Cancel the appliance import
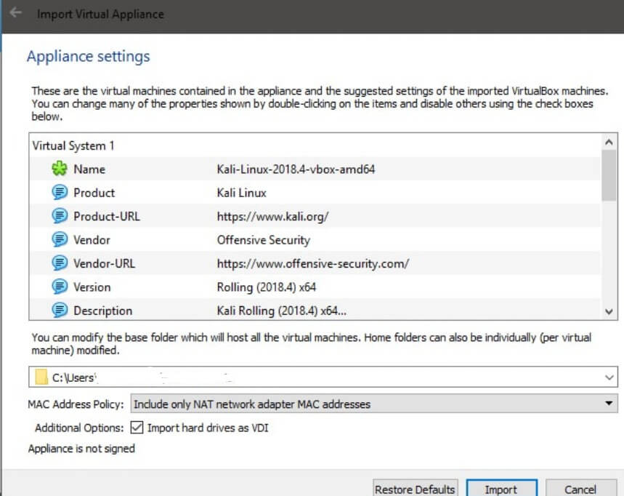The height and width of the screenshot is (496, 624). pos(580,489)
